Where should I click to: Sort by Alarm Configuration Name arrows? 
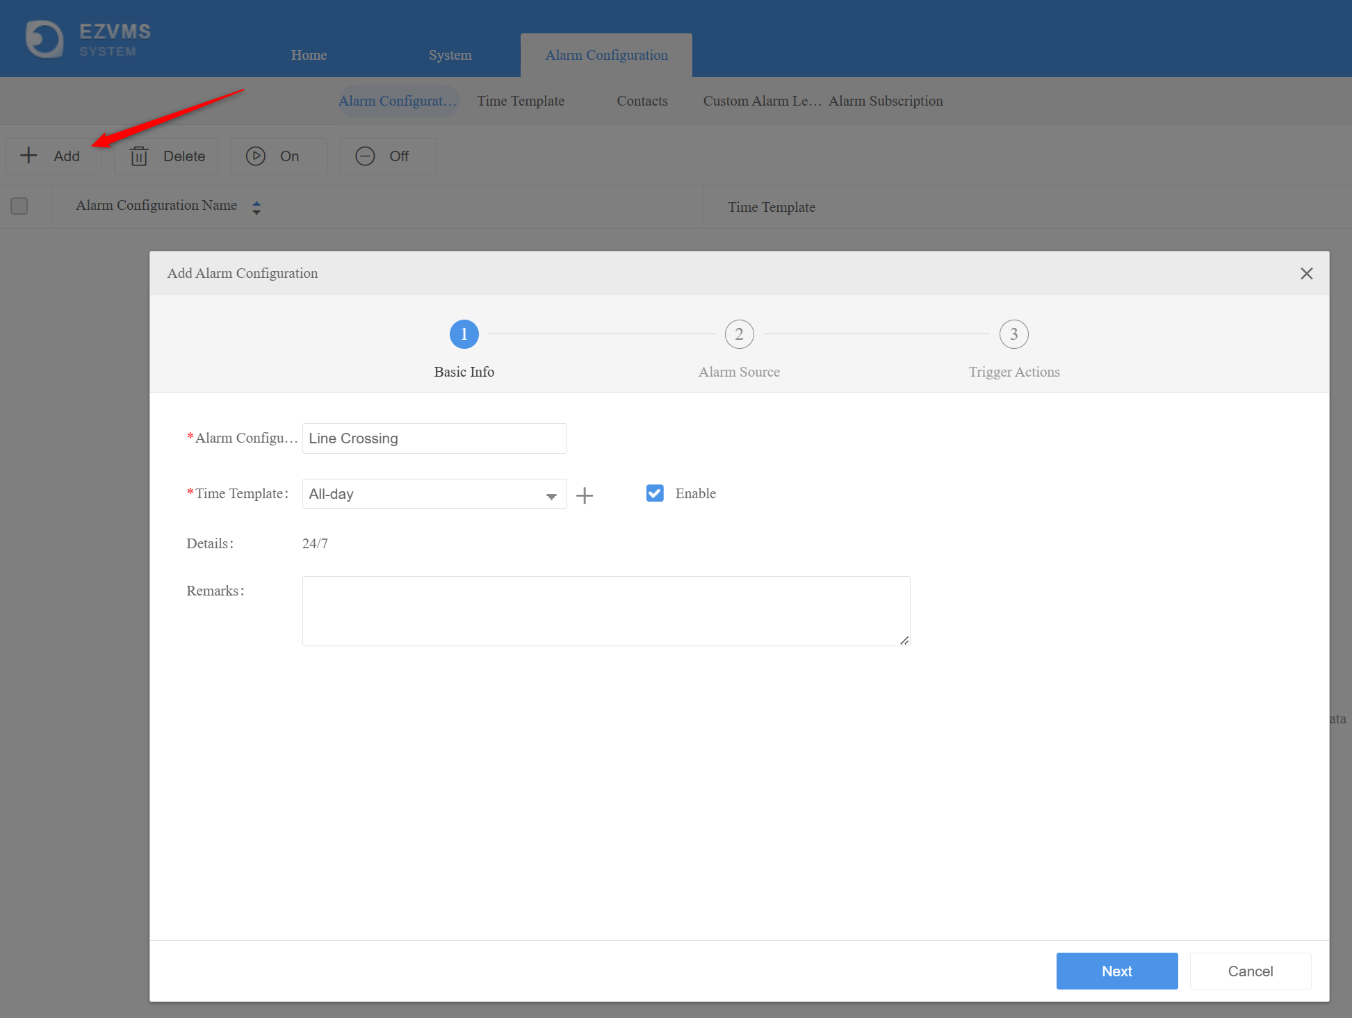(x=256, y=207)
